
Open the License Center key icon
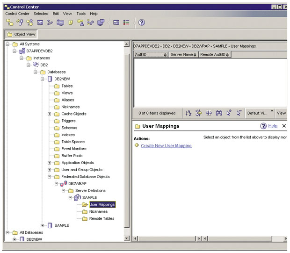coord(80,22)
